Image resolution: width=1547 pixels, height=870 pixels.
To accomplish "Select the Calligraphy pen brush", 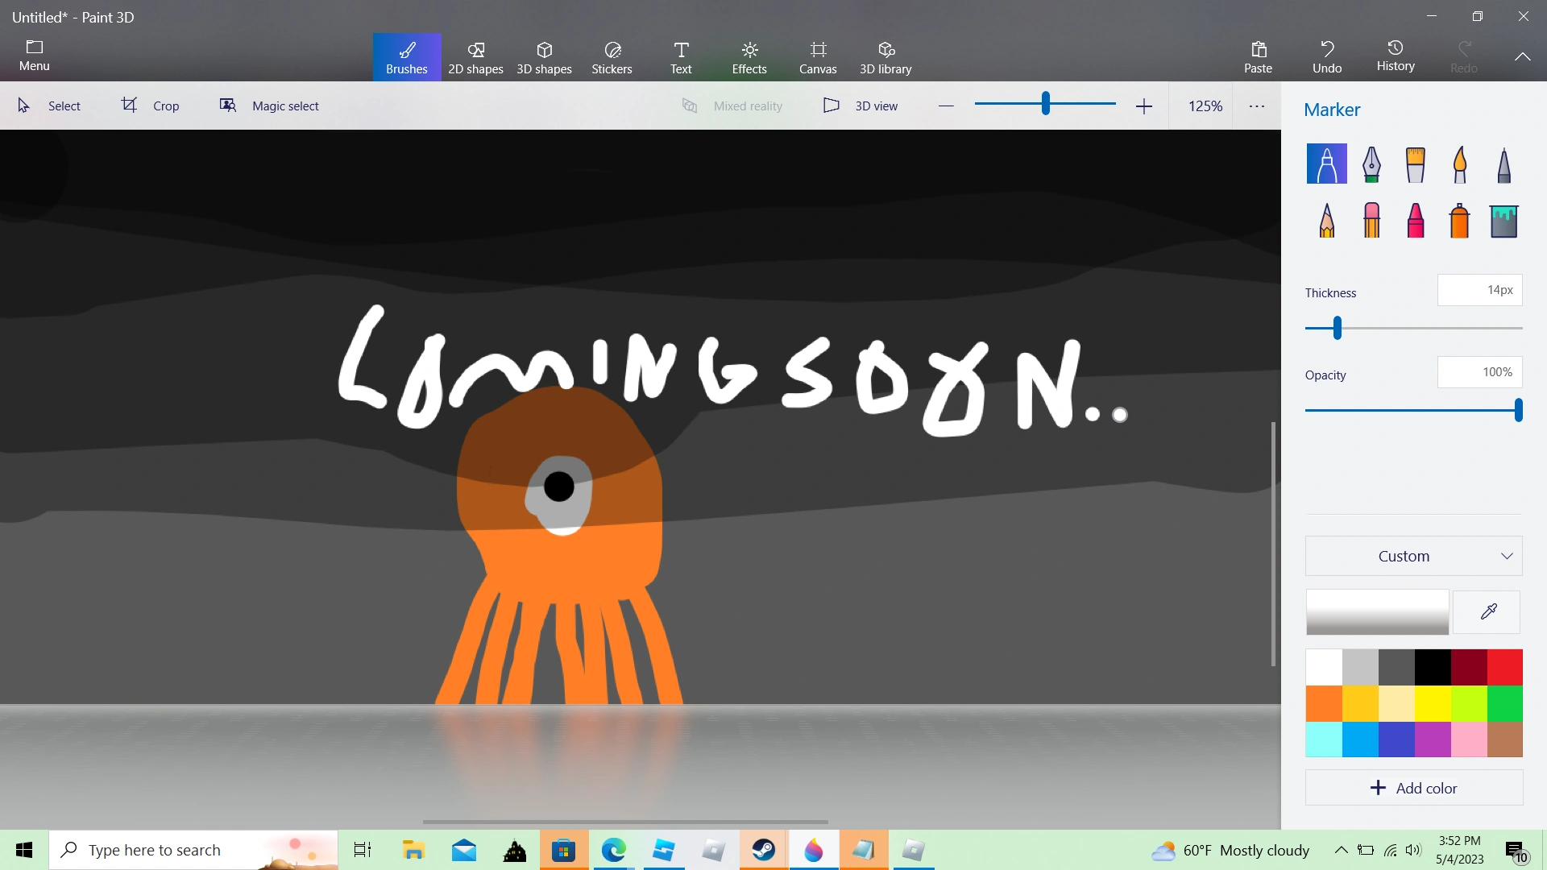I will click(x=1371, y=164).
